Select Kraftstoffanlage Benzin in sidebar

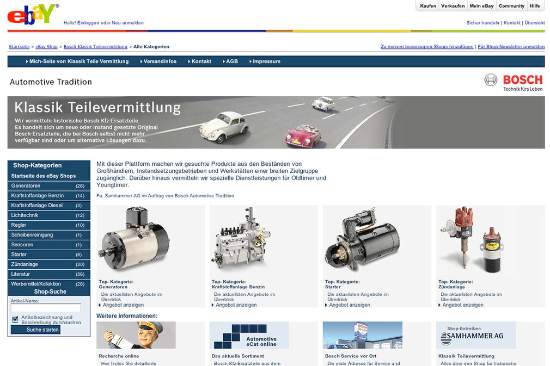49,196
